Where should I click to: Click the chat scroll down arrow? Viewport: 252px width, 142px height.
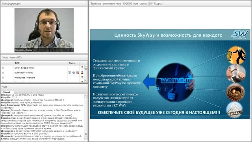[86, 138]
